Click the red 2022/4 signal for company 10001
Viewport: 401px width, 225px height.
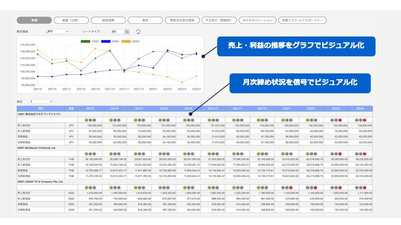point(364,120)
